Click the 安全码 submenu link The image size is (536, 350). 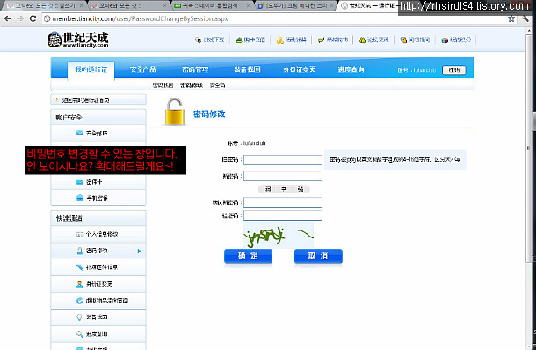pyautogui.click(x=217, y=85)
